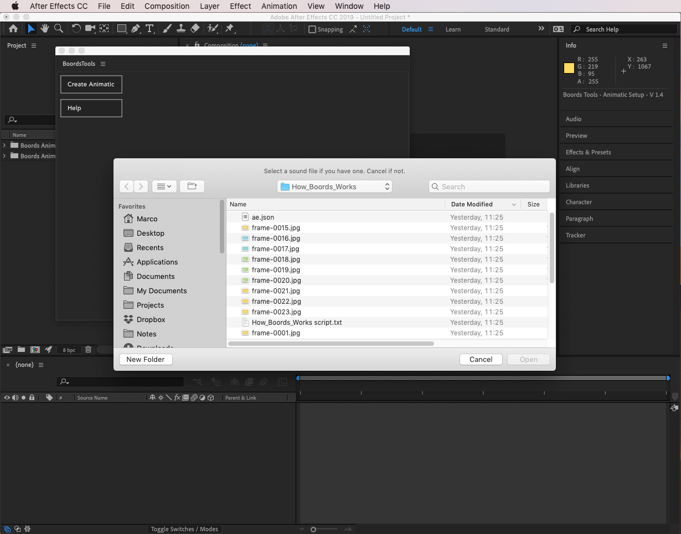Image resolution: width=681 pixels, height=534 pixels.
Task: Select the Selection arrow tool
Action: click(32, 29)
